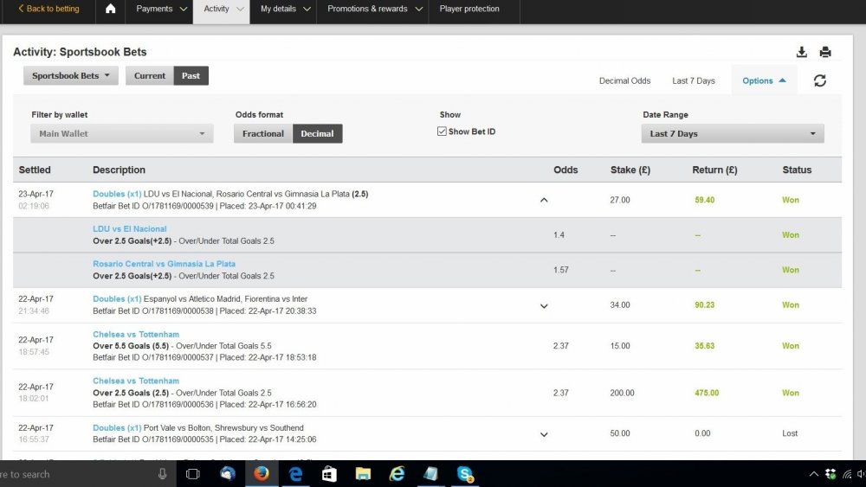866x487 pixels.
Task: Collapse the LDU vs El Nacional doubles bet
Action: (x=544, y=200)
